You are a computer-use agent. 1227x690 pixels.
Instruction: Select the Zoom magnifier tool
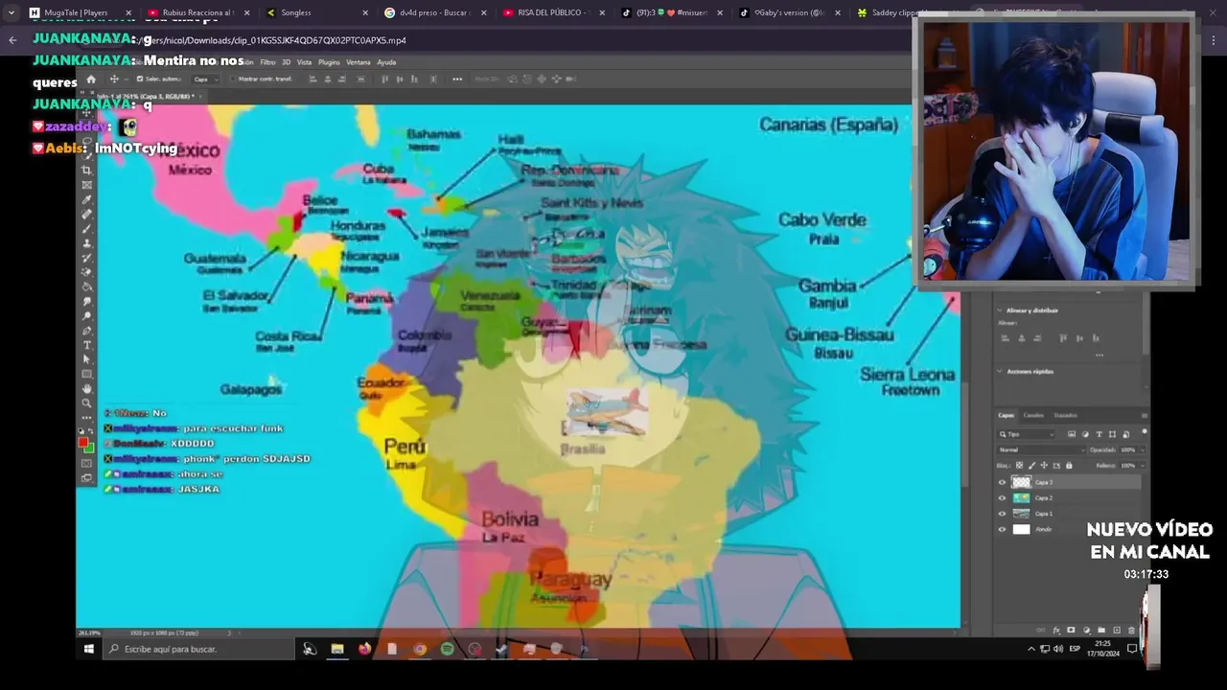(86, 402)
